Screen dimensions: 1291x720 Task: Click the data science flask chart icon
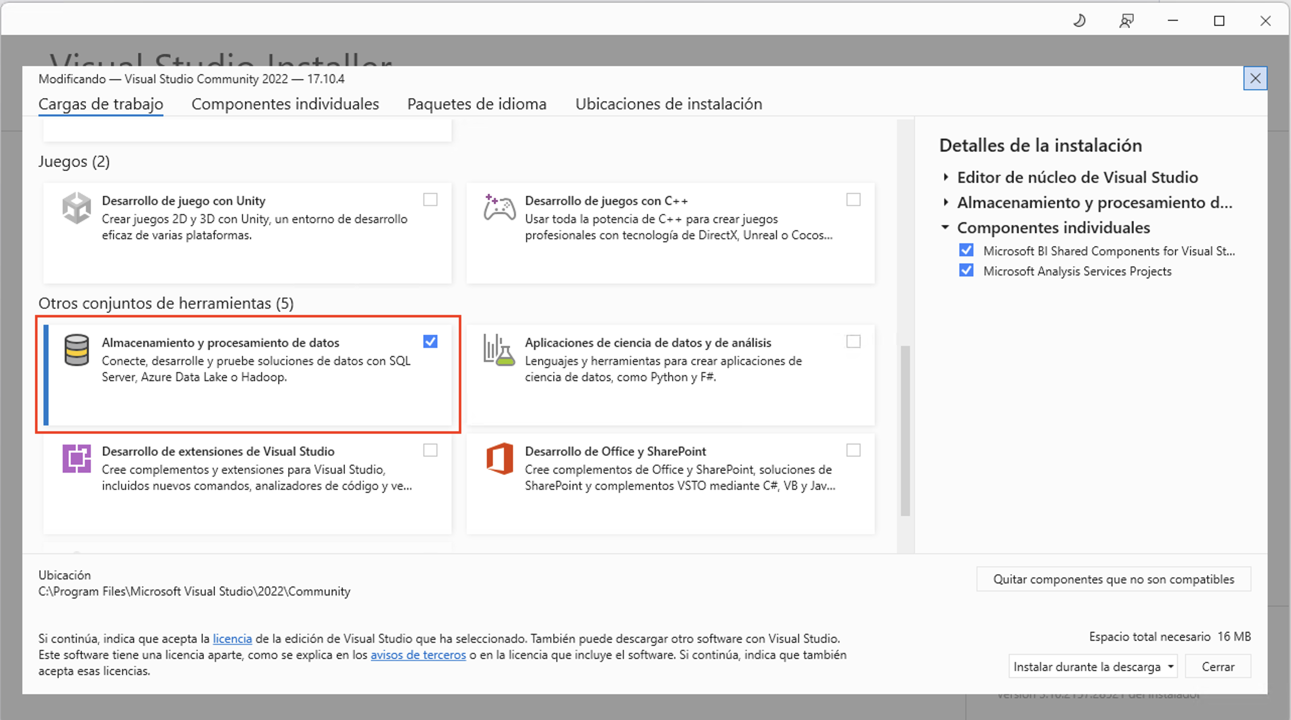click(x=499, y=350)
